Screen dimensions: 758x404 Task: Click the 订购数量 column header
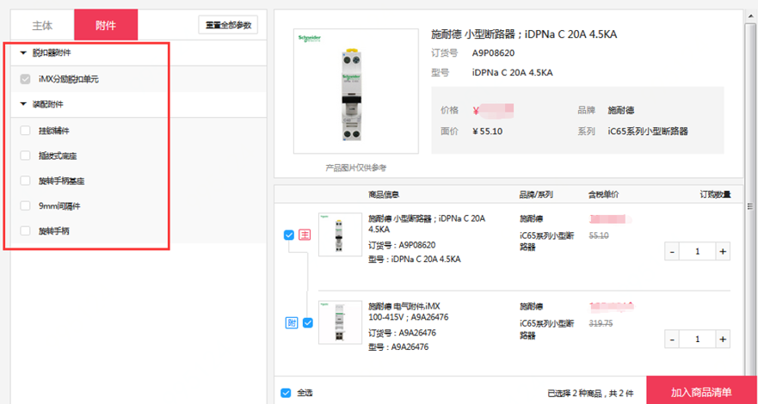click(x=715, y=194)
